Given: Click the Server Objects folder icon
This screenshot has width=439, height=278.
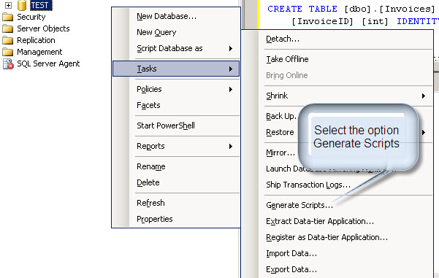Looking at the screenshot, I should click(7, 28).
